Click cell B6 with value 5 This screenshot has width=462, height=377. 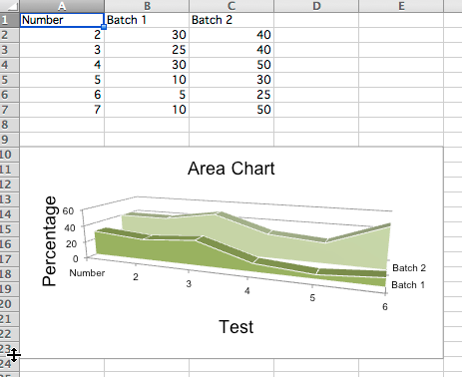click(x=147, y=95)
